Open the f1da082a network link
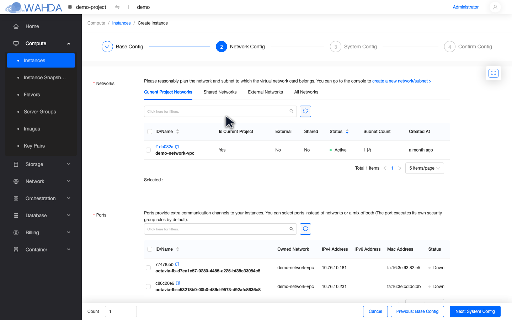This screenshot has height=320, width=512. (x=164, y=147)
